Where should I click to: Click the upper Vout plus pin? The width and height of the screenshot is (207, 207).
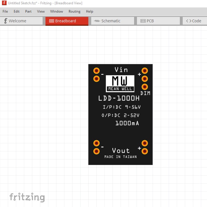coord(145,143)
